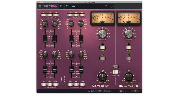This screenshot has height=95, width=179.
Task: Click the left channel Phase LED indicator
Action: [x=102, y=44]
